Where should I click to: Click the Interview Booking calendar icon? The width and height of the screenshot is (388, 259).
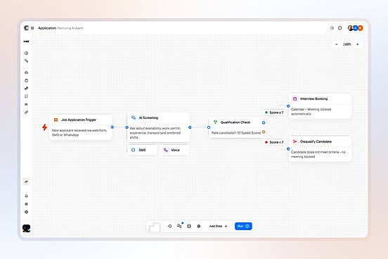pos(295,99)
